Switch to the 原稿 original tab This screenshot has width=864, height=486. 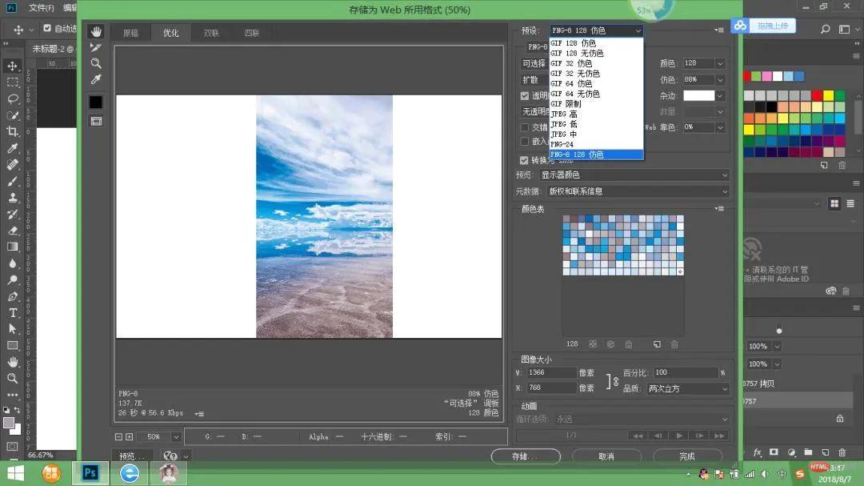tap(130, 33)
